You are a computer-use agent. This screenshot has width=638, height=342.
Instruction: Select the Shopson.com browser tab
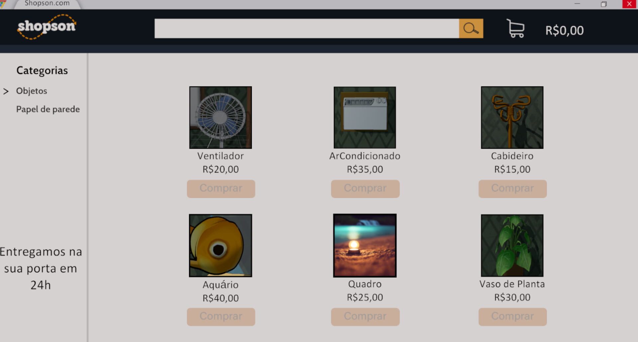[47, 4]
